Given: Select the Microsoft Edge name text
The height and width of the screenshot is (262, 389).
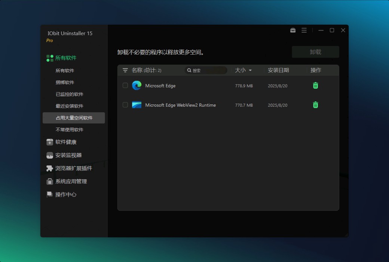Looking at the screenshot, I should pyautogui.click(x=160, y=86).
